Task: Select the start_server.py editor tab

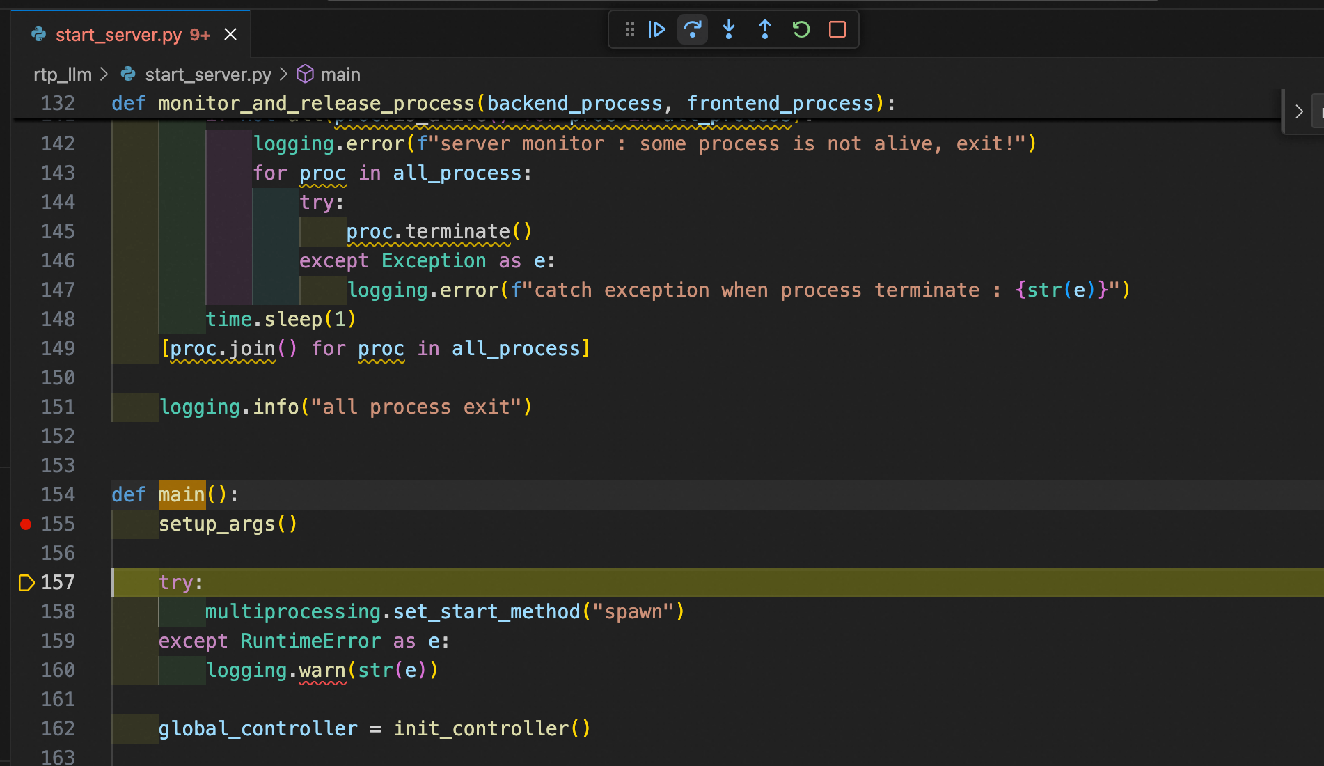Action: point(118,35)
